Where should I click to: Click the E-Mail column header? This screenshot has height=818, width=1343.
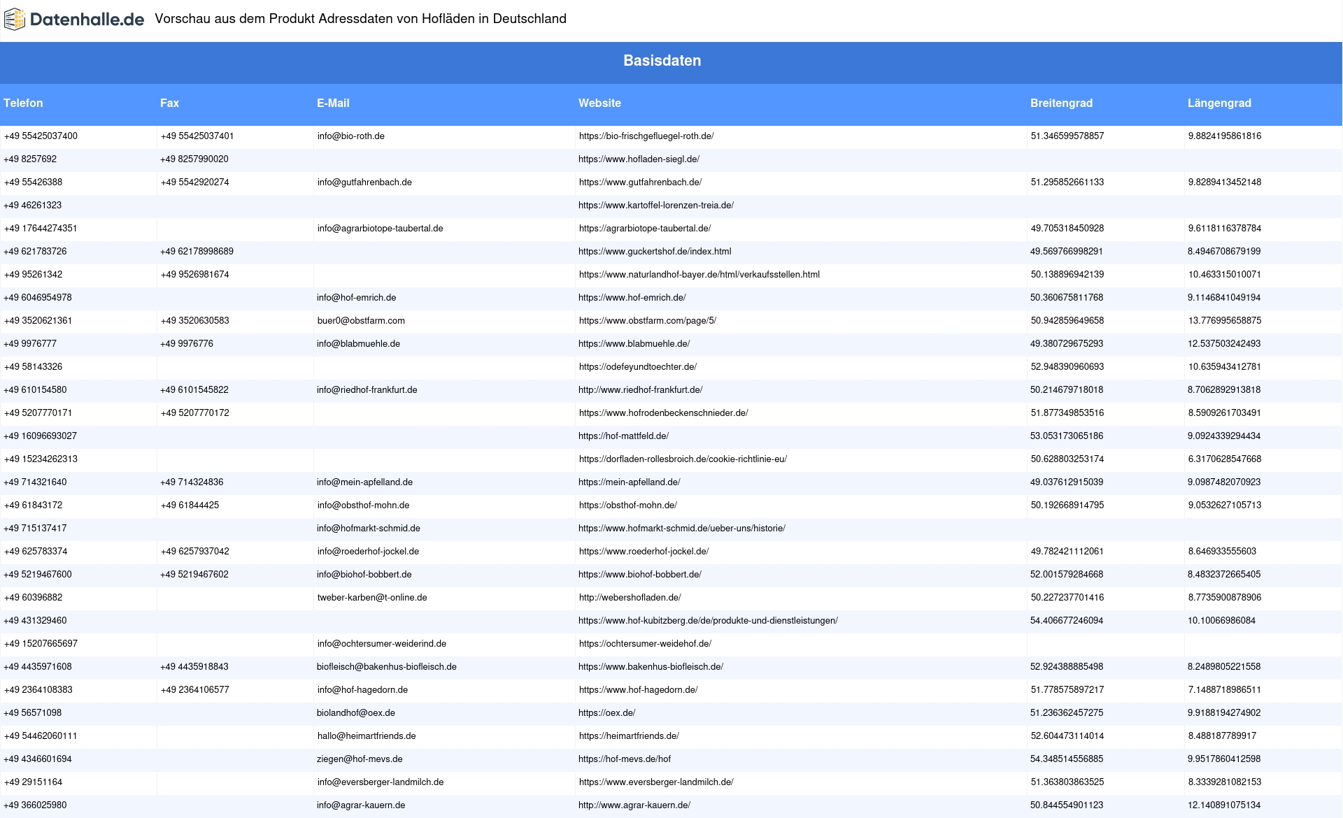[x=333, y=103]
